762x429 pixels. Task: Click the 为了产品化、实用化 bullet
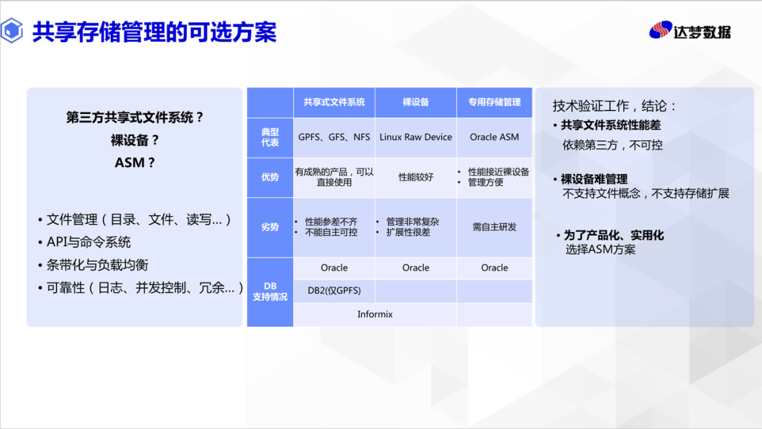[x=610, y=235]
